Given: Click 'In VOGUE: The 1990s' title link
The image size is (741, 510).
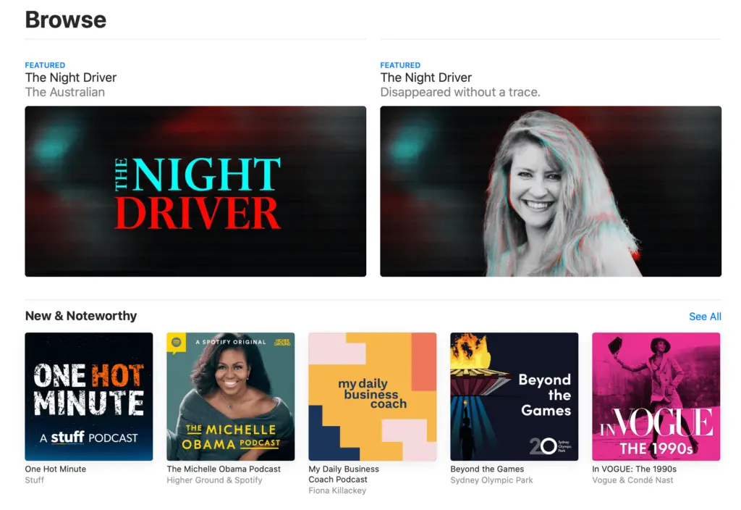Looking at the screenshot, I should click(x=634, y=469).
